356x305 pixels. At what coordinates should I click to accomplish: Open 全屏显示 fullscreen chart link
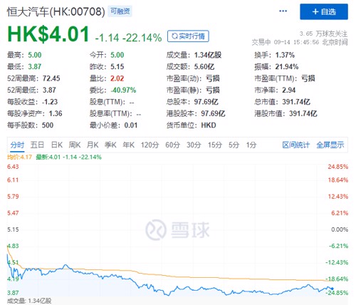pos(330,145)
